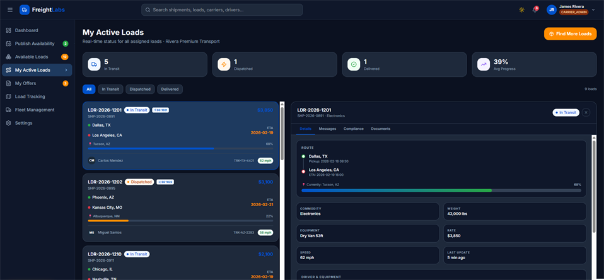
Task: Click the My Offers document icon
Action: (8, 83)
